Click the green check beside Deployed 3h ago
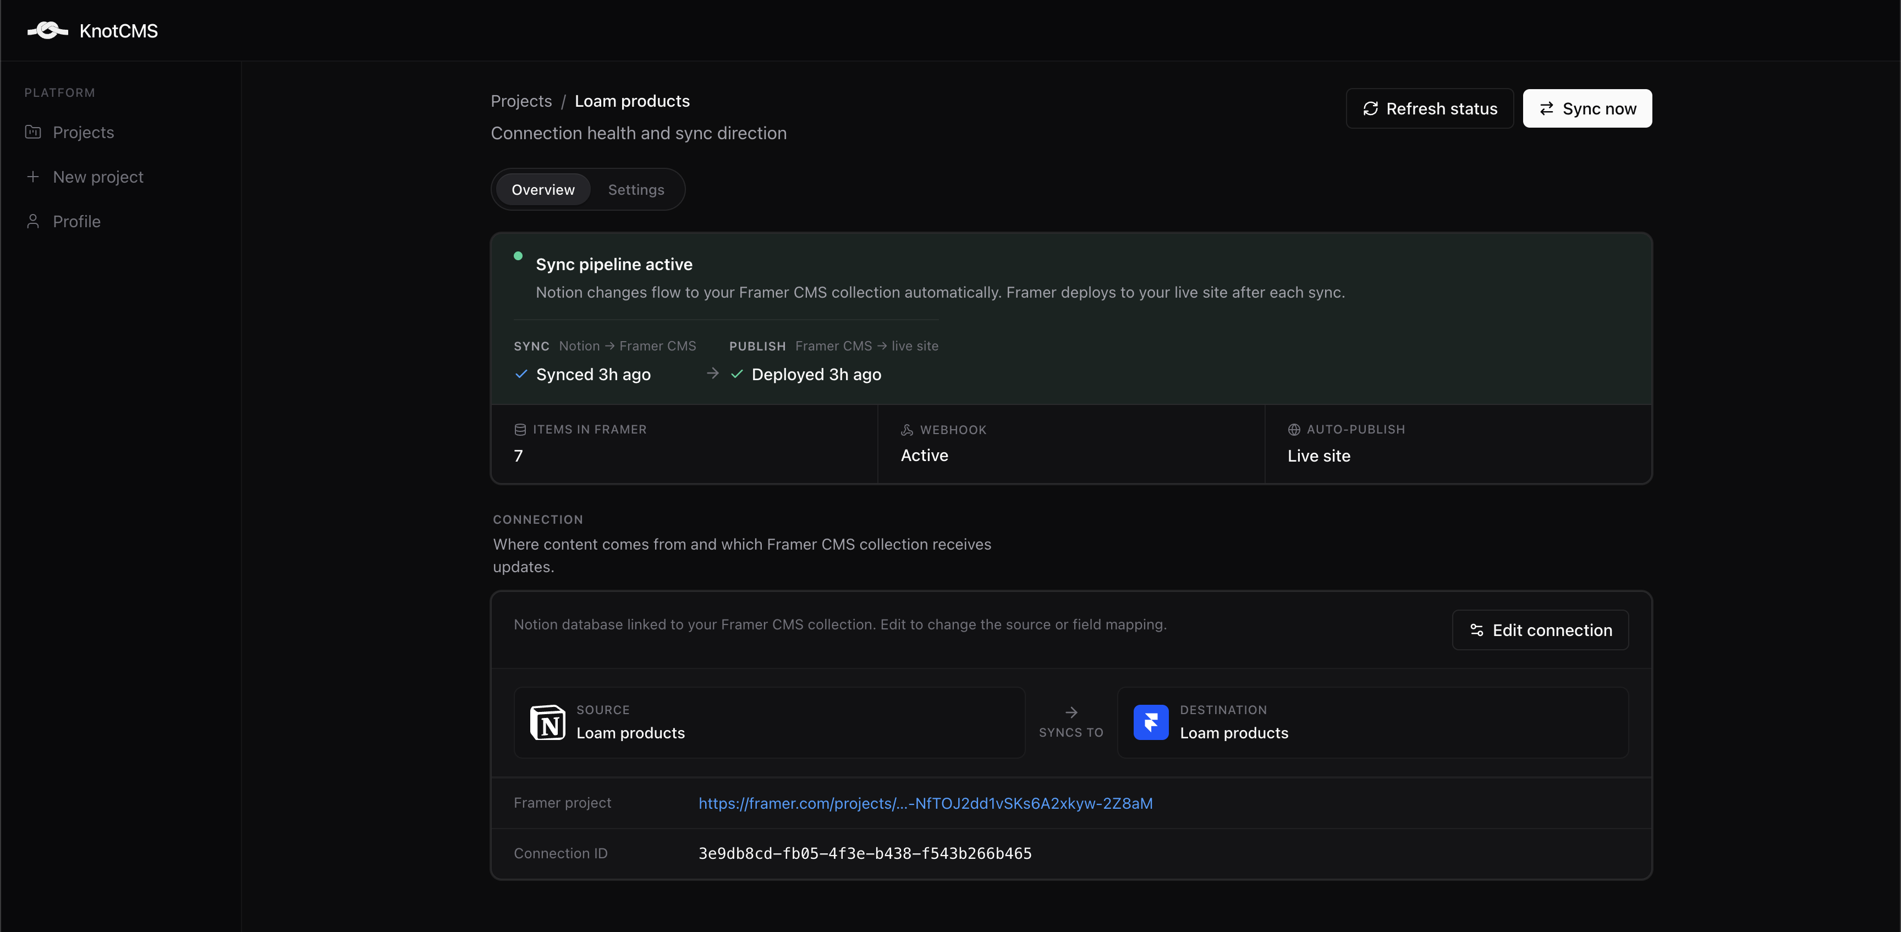 click(x=737, y=374)
